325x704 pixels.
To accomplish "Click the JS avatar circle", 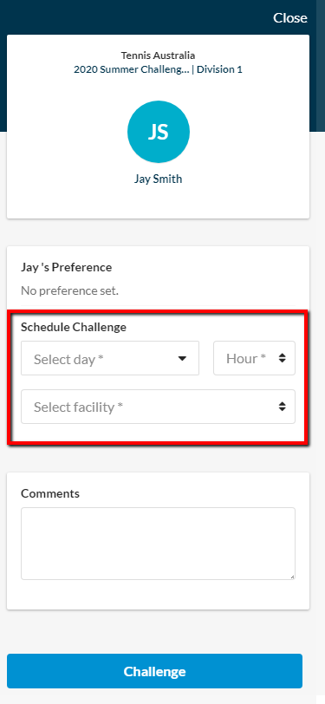I will pyautogui.click(x=159, y=132).
